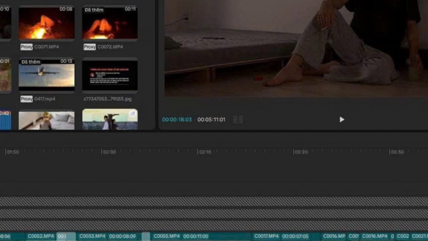Click the 0417.mp4 file name

point(45,99)
